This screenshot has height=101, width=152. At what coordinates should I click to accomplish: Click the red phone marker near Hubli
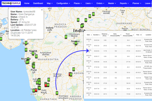46,85
